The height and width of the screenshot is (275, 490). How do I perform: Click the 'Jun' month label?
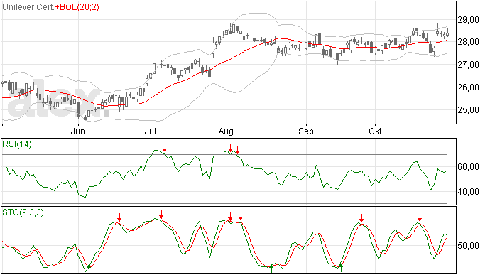(77, 131)
